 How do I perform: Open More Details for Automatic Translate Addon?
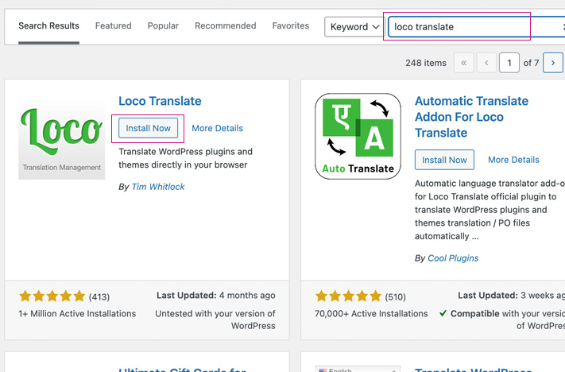click(x=513, y=160)
